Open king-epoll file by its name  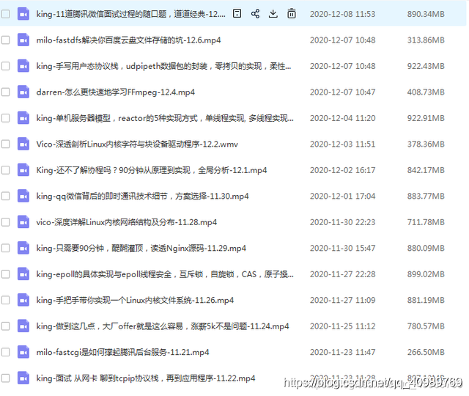(x=165, y=274)
